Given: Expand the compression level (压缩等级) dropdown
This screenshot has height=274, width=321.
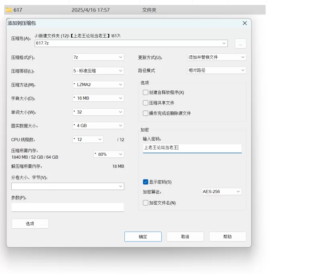Looking at the screenshot, I should 98,71.
